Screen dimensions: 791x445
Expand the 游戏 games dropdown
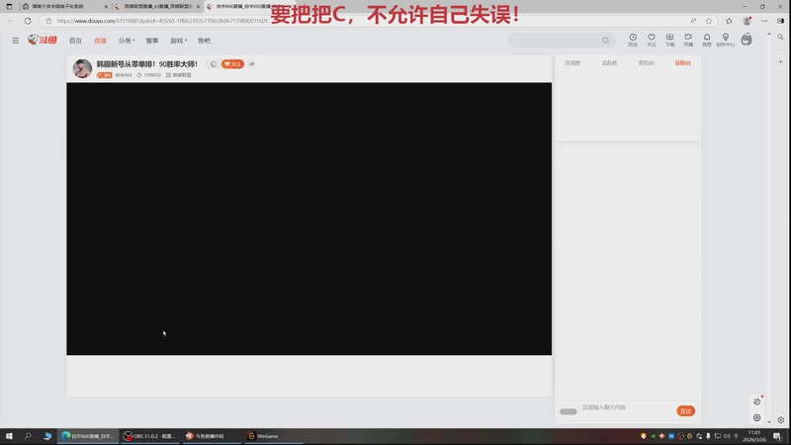178,41
